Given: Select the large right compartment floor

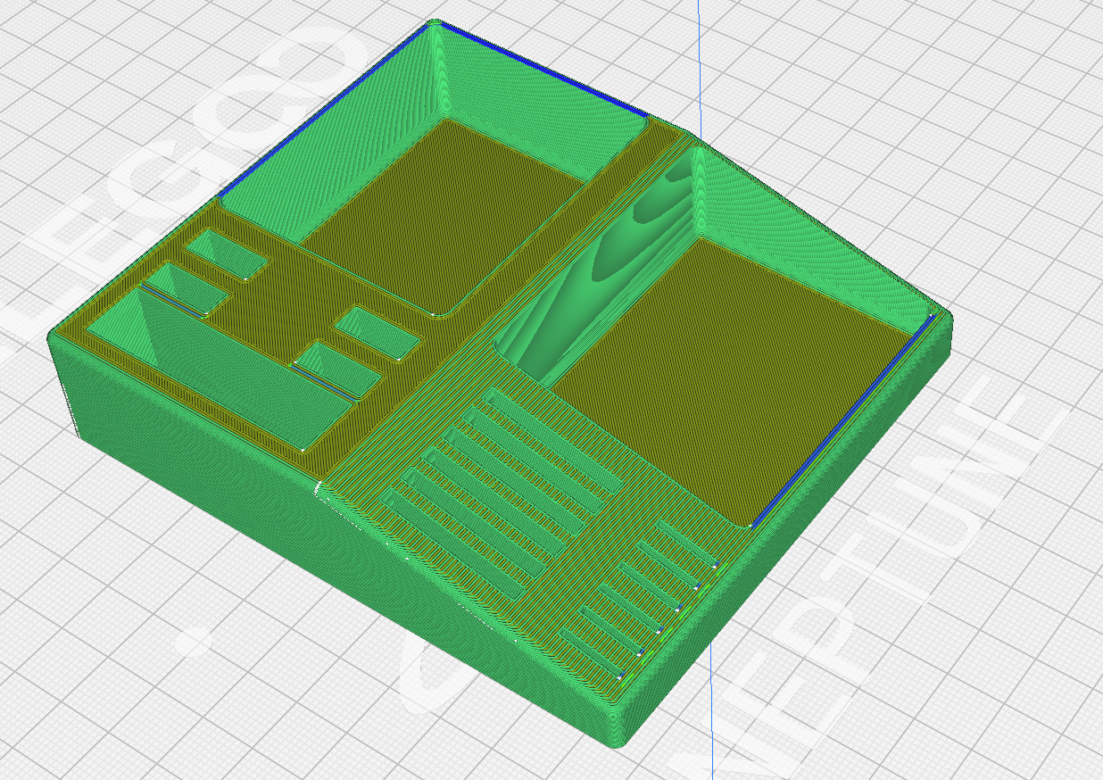Looking at the screenshot, I should [741, 375].
